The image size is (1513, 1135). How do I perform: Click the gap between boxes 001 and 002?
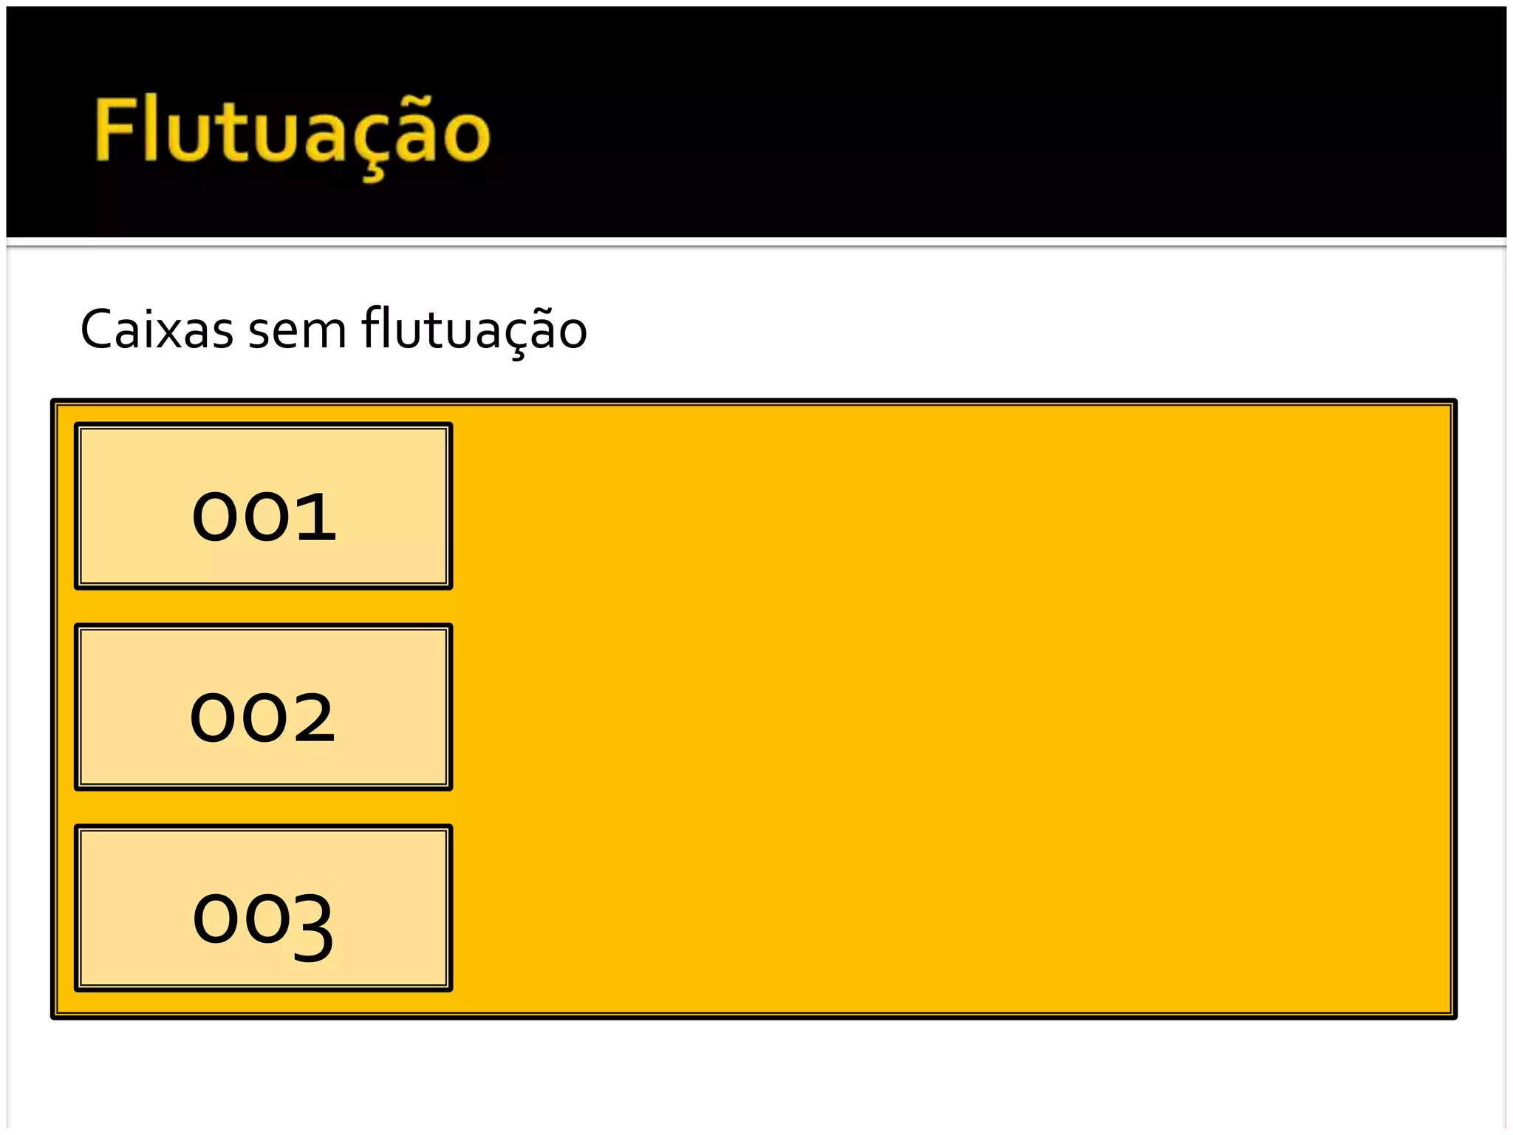tap(264, 607)
